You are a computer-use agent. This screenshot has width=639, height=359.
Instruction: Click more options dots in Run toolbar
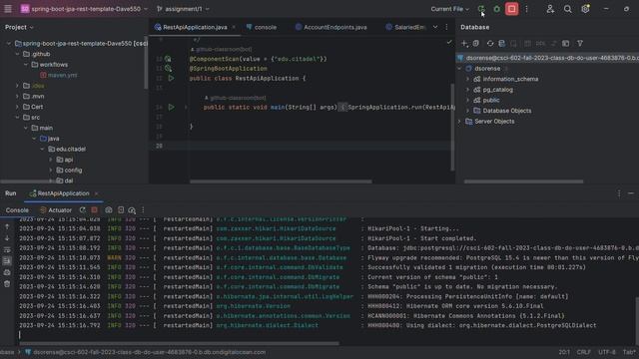143,210
